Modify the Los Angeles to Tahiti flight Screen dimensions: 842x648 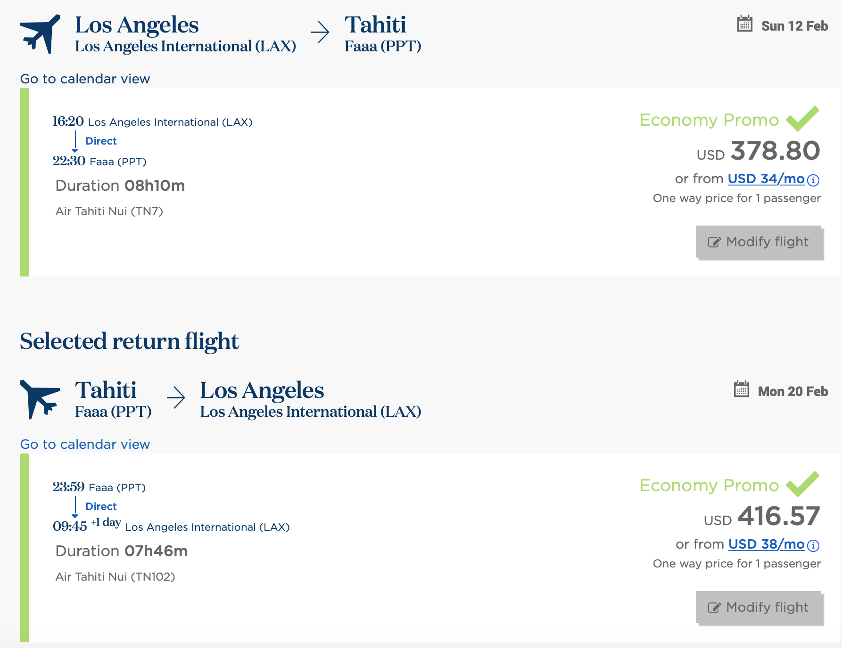tap(759, 242)
